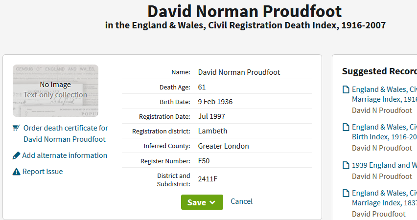Open the Save dropdown button
Screen dimensions: 417x220
(202, 202)
